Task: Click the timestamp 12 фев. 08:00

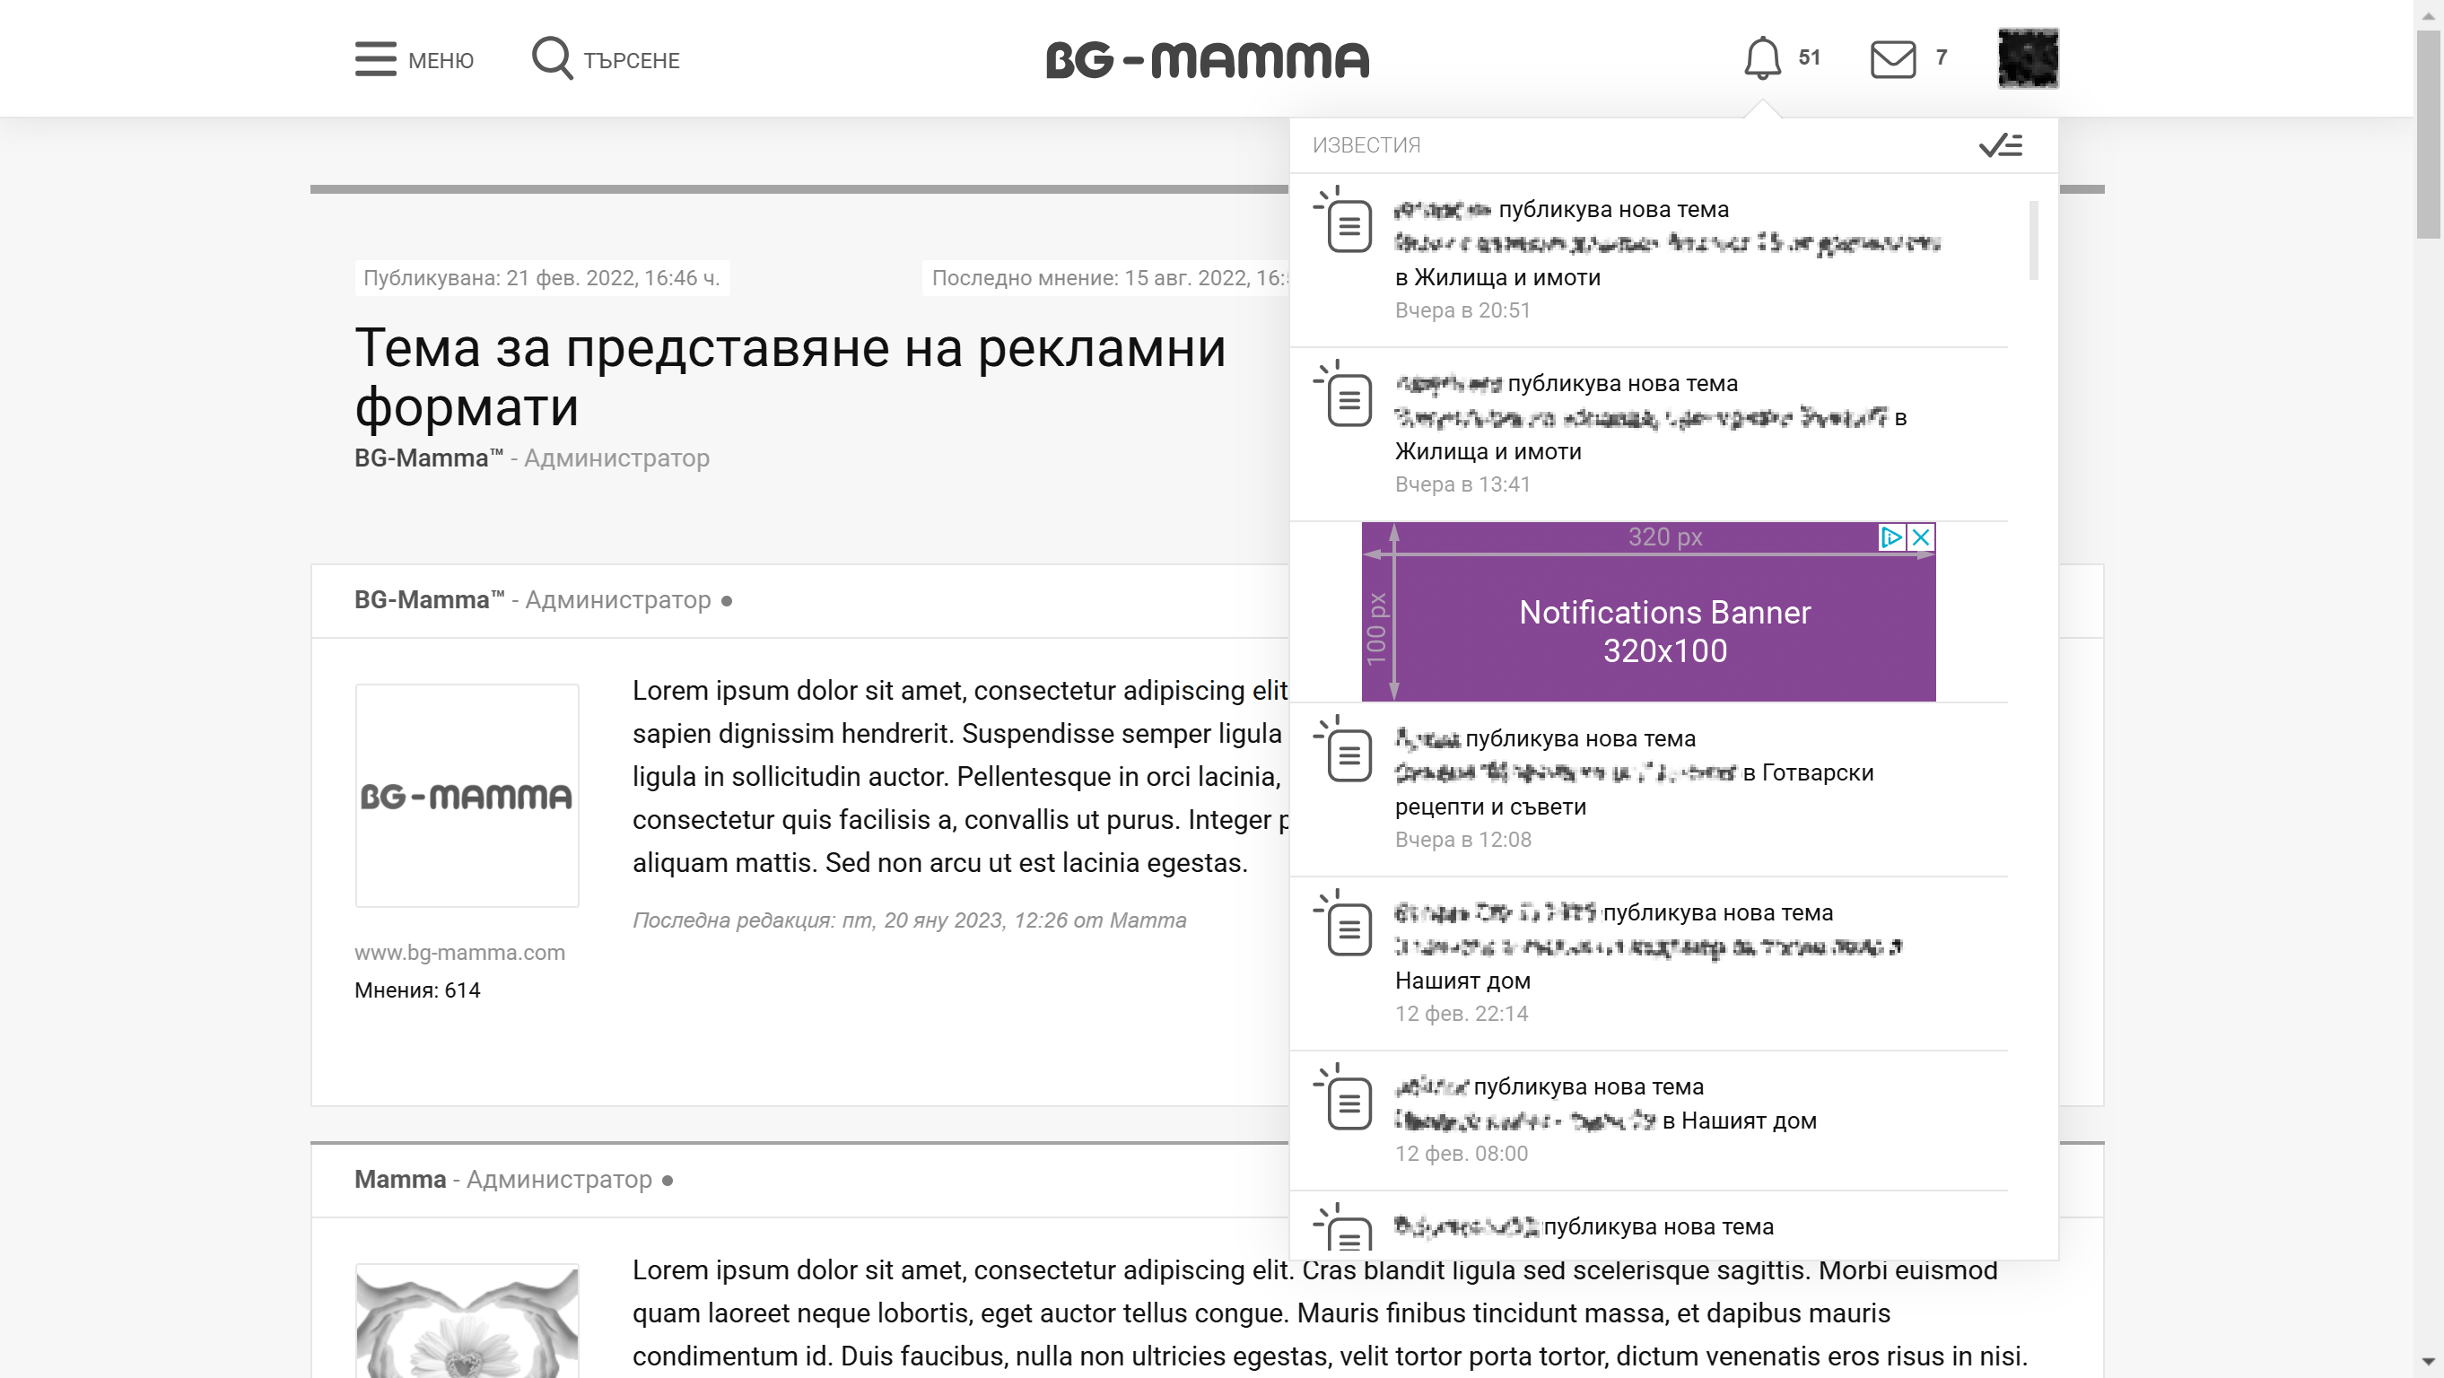Action: (1461, 1155)
